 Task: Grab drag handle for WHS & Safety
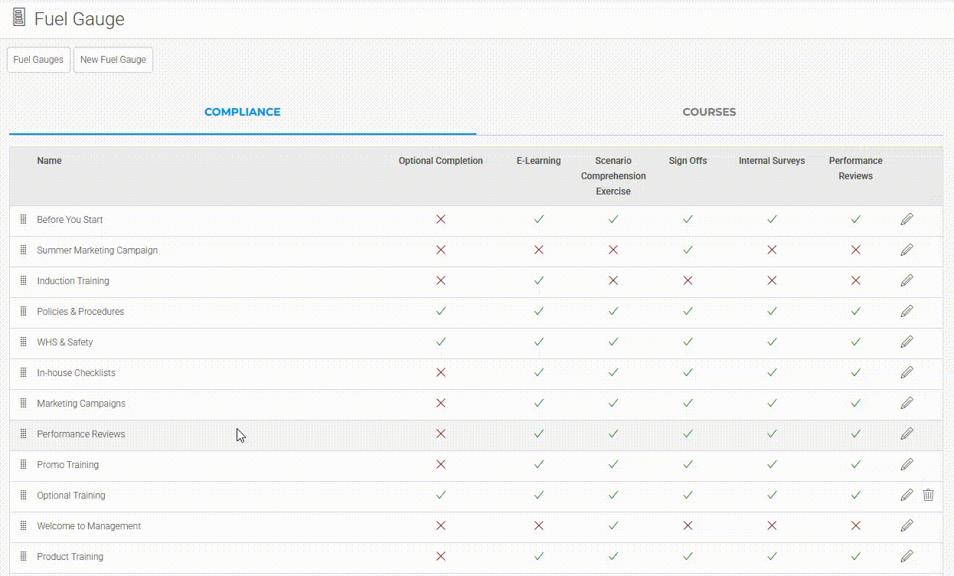pyautogui.click(x=23, y=342)
